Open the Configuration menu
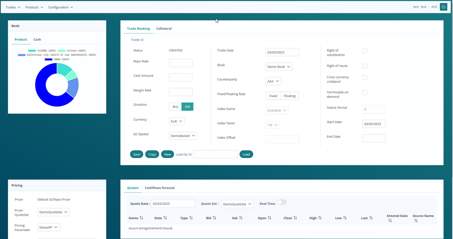The image size is (453, 239). pos(60,7)
